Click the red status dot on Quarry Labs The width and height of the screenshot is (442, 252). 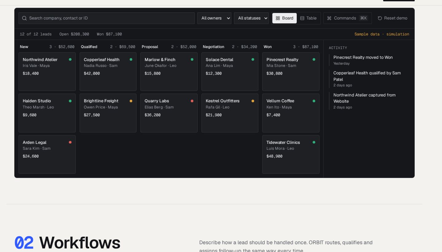192,101
